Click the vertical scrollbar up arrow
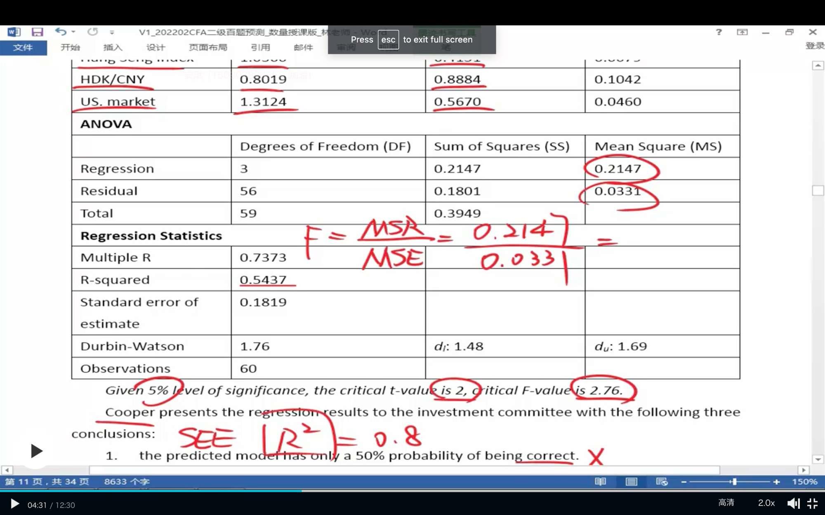This screenshot has height=515, width=825. click(818, 66)
